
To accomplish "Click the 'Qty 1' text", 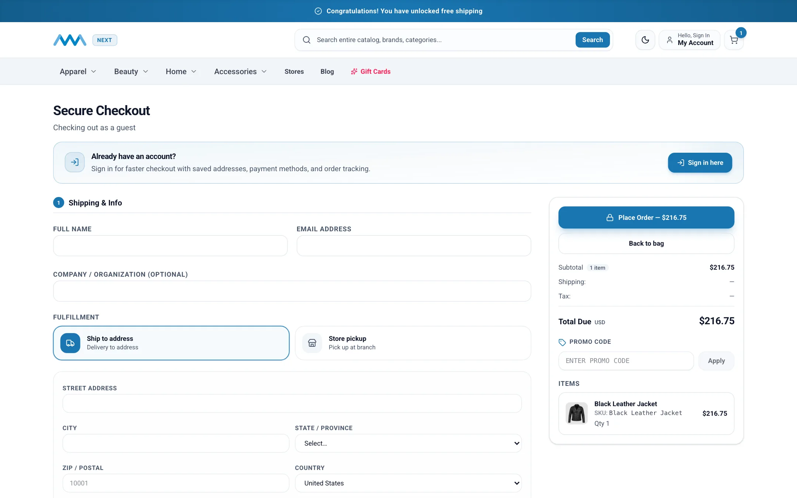I will click(601, 423).
